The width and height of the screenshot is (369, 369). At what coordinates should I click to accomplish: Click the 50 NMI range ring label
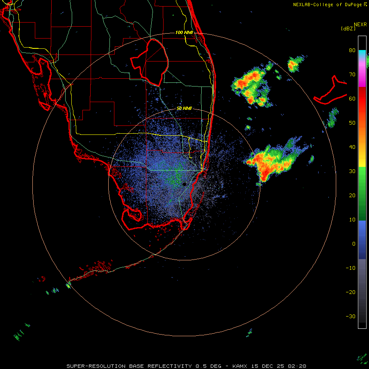coord(184,109)
